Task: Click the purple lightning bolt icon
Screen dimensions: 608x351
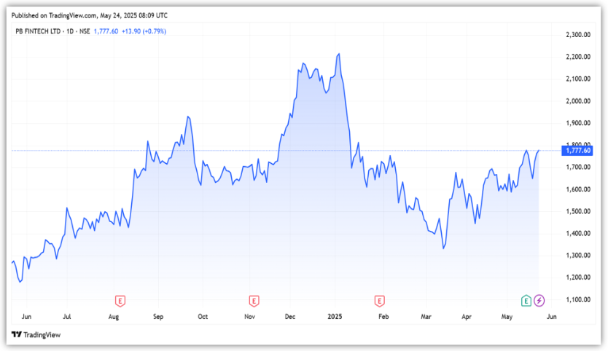Action: coord(539,300)
